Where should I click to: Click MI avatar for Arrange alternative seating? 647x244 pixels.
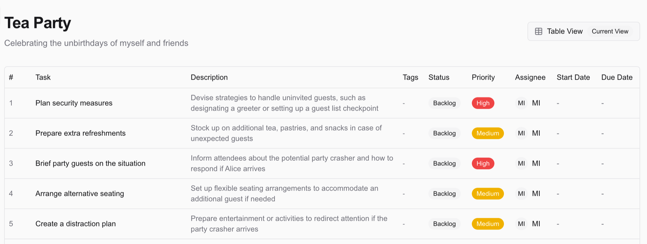pos(521,194)
